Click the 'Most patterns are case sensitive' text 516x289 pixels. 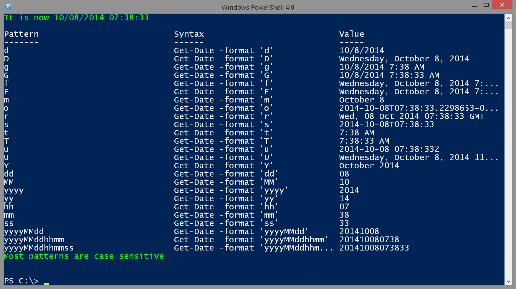(x=84, y=256)
